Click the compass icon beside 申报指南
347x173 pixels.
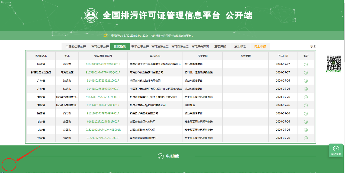point(160,156)
